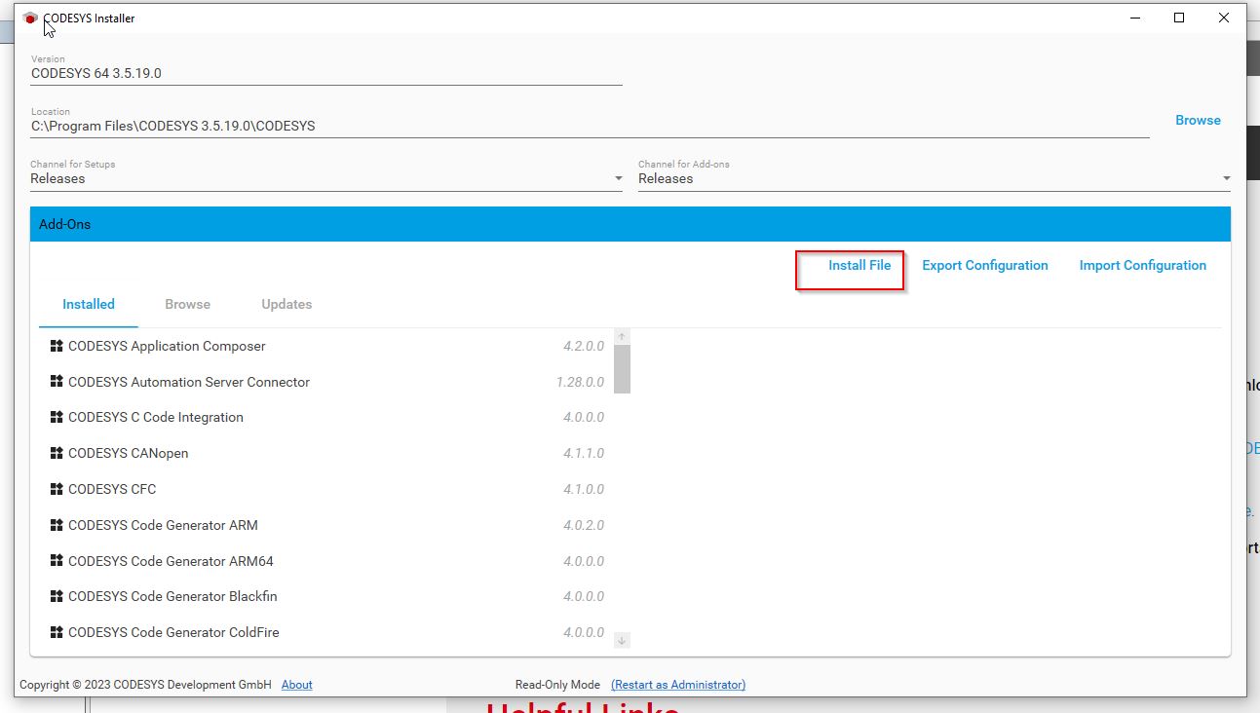Click version number 4.0.2.0
1260x713 pixels.
584,525
